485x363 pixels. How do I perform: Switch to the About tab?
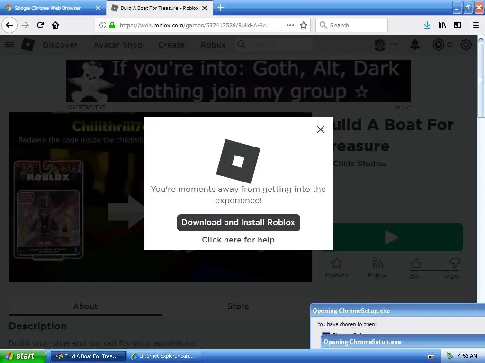tap(85, 306)
